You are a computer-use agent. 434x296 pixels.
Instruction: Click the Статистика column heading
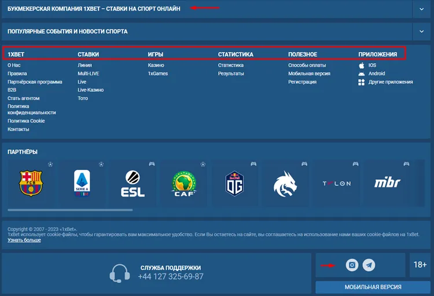236,54
